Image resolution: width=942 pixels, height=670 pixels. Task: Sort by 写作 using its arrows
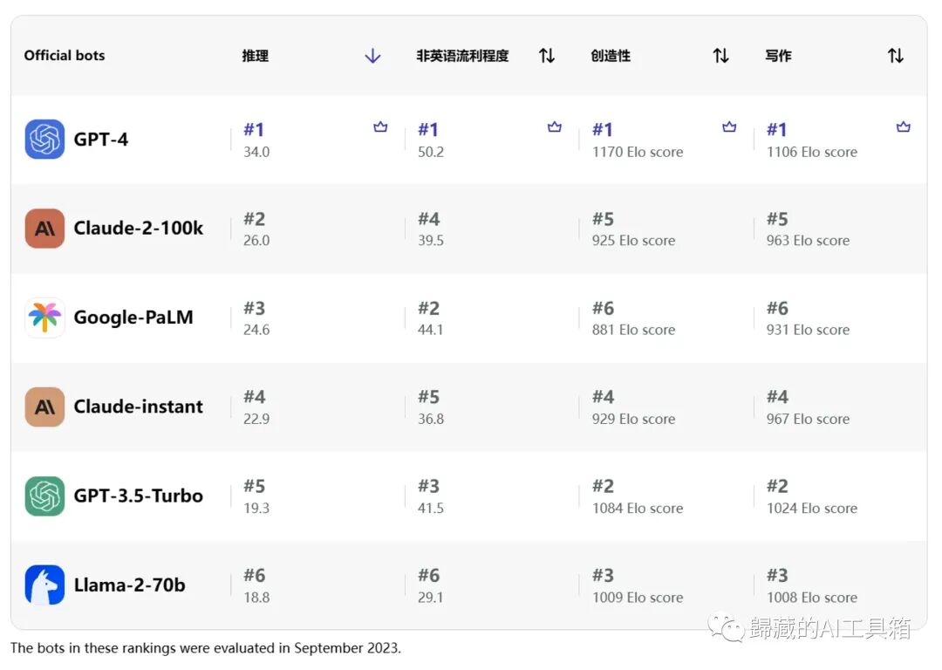[x=896, y=56]
